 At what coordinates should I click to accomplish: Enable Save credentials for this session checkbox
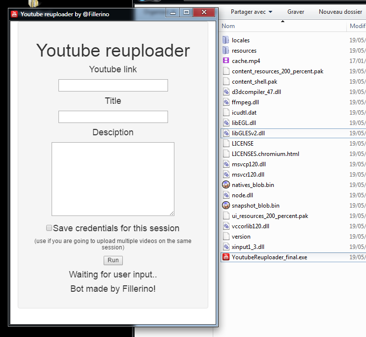coord(49,228)
